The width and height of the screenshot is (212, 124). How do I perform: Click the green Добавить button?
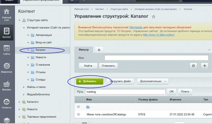point(90,81)
